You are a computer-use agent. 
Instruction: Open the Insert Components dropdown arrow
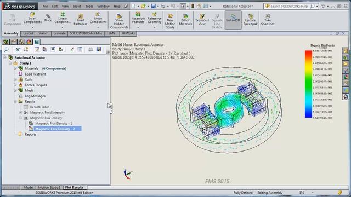point(32,27)
